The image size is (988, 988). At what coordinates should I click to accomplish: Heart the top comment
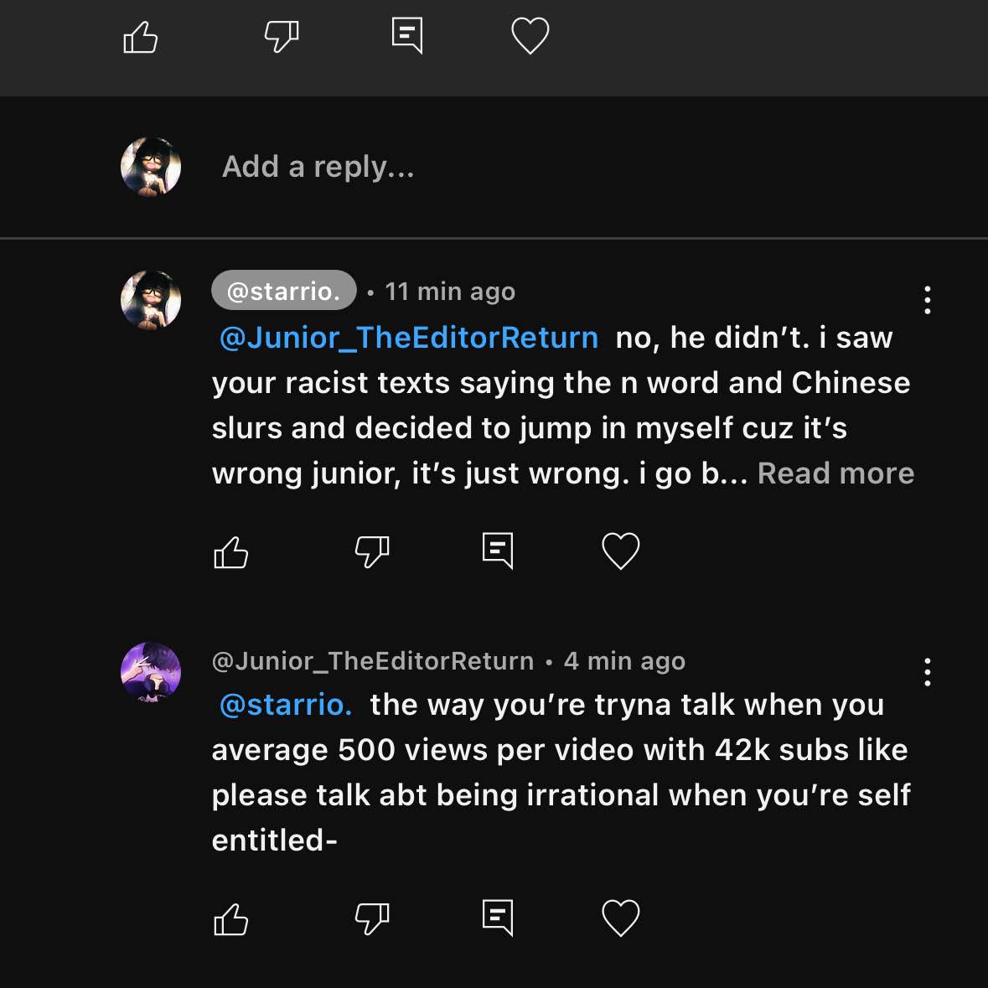coord(530,37)
